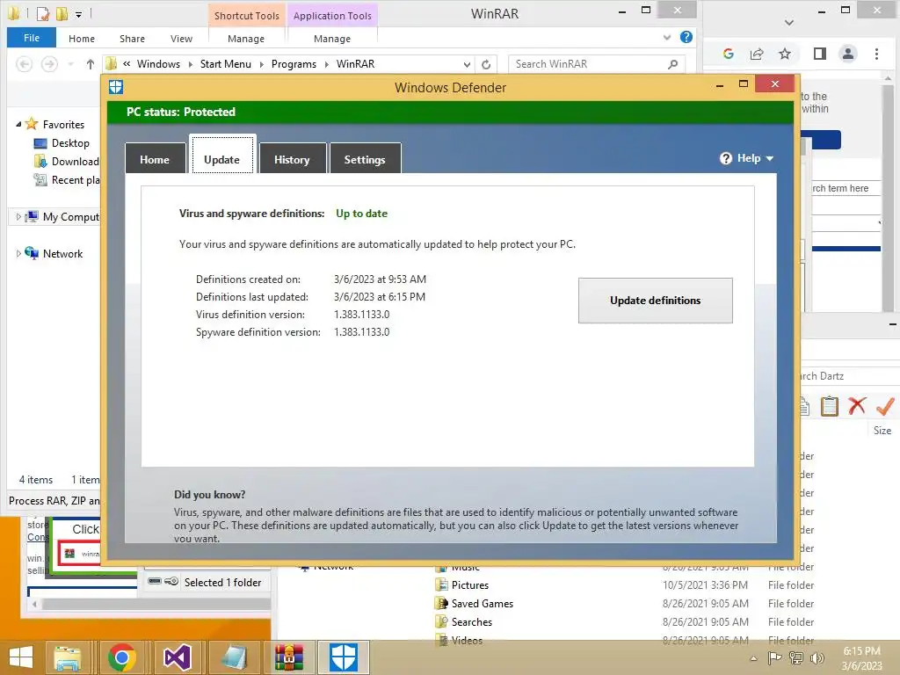Open WinRAR from the taskbar
900x675 pixels.
[288, 657]
